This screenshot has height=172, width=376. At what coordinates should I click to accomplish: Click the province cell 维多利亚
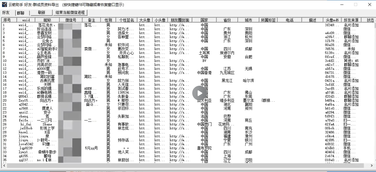[x=227, y=100]
